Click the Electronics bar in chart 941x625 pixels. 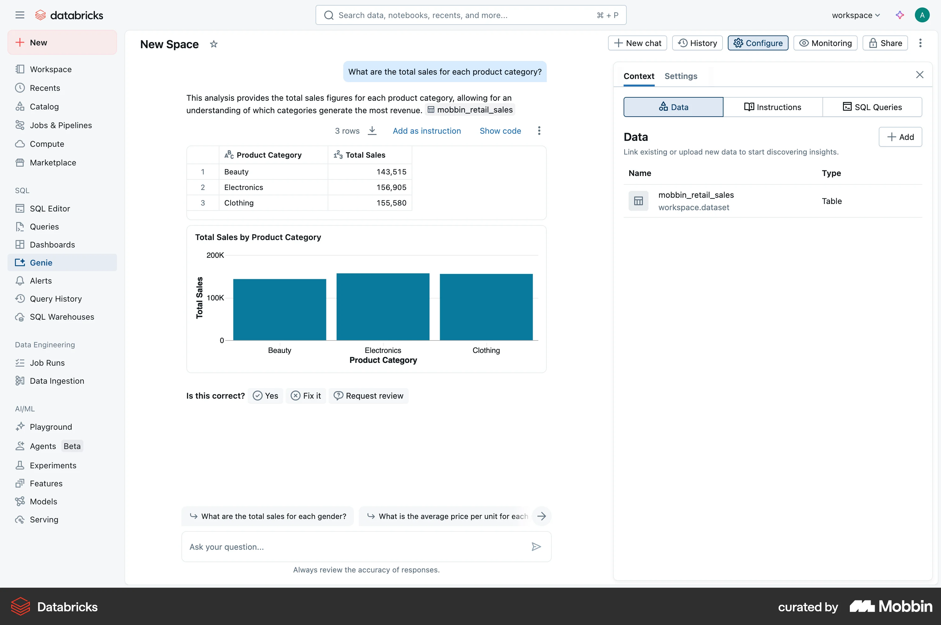point(382,307)
